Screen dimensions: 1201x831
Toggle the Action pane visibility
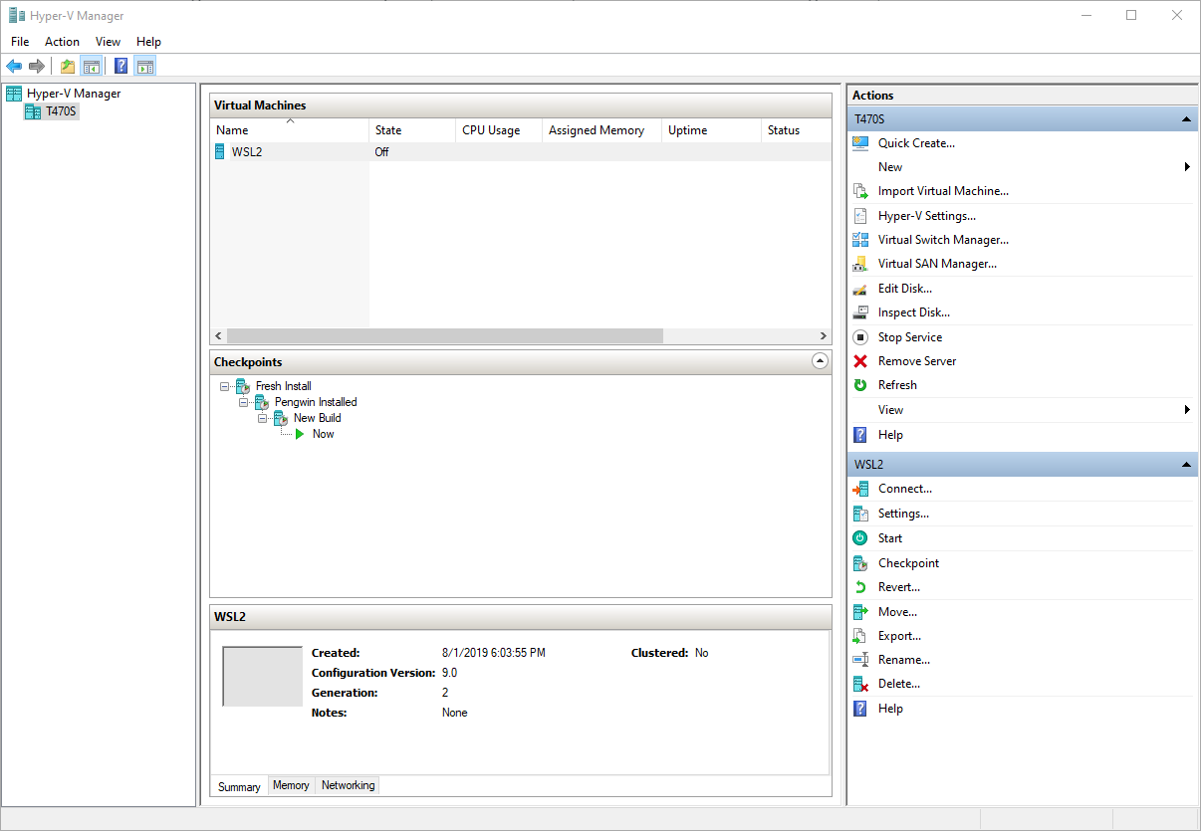[145, 66]
